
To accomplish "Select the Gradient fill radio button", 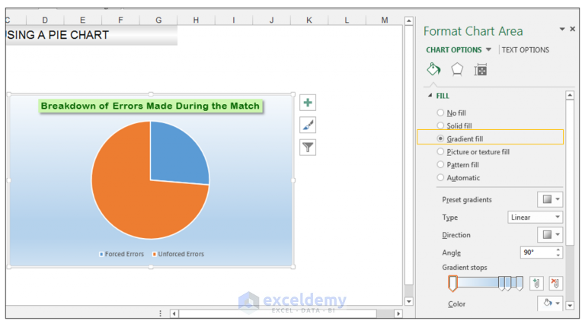I will pos(440,138).
